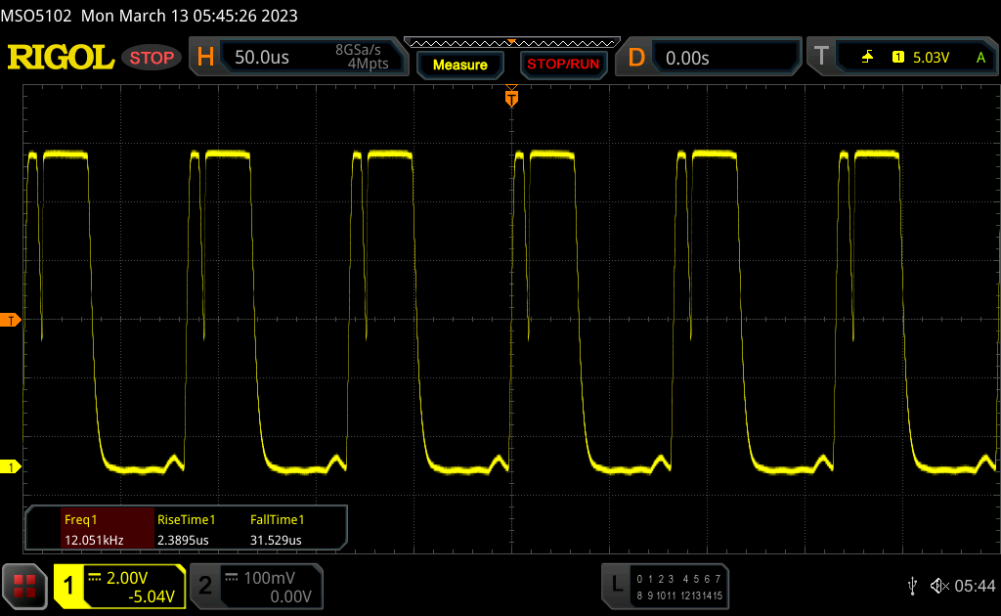Open trigger settings via T icon
Image resolution: width=1001 pixels, height=616 pixels.
tap(821, 56)
